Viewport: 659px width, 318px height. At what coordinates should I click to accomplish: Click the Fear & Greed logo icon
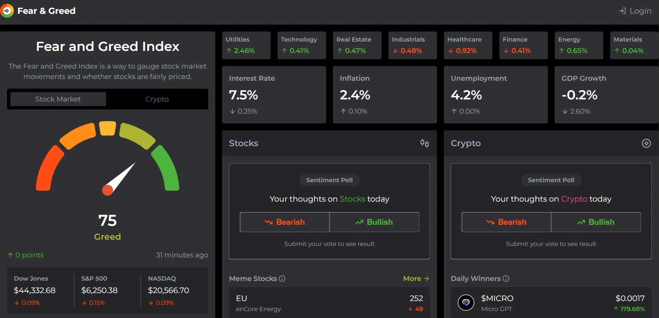pos(7,11)
